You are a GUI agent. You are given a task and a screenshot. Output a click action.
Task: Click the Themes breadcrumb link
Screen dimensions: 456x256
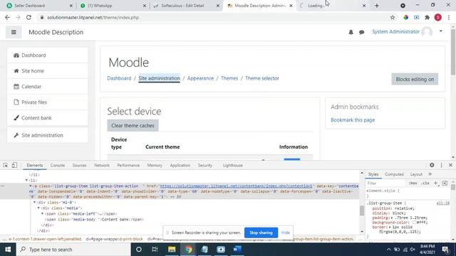[x=229, y=78]
